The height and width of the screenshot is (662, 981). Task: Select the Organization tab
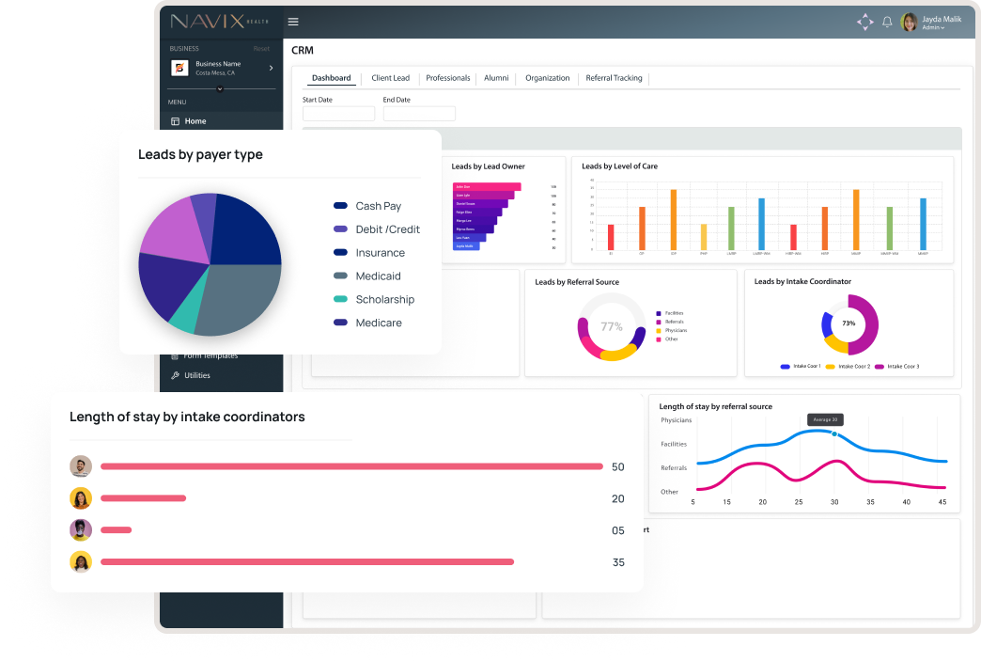[548, 78]
